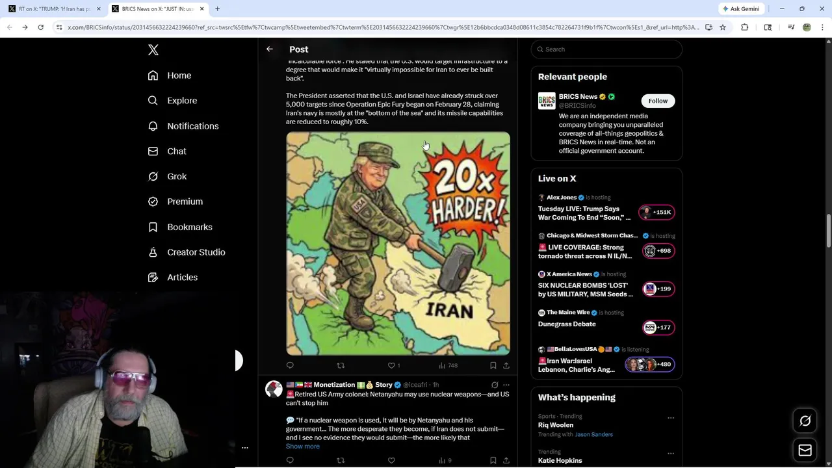The width and height of the screenshot is (832, 468).
Task: Open floating Messages envelope button
Action: (805, 450)
